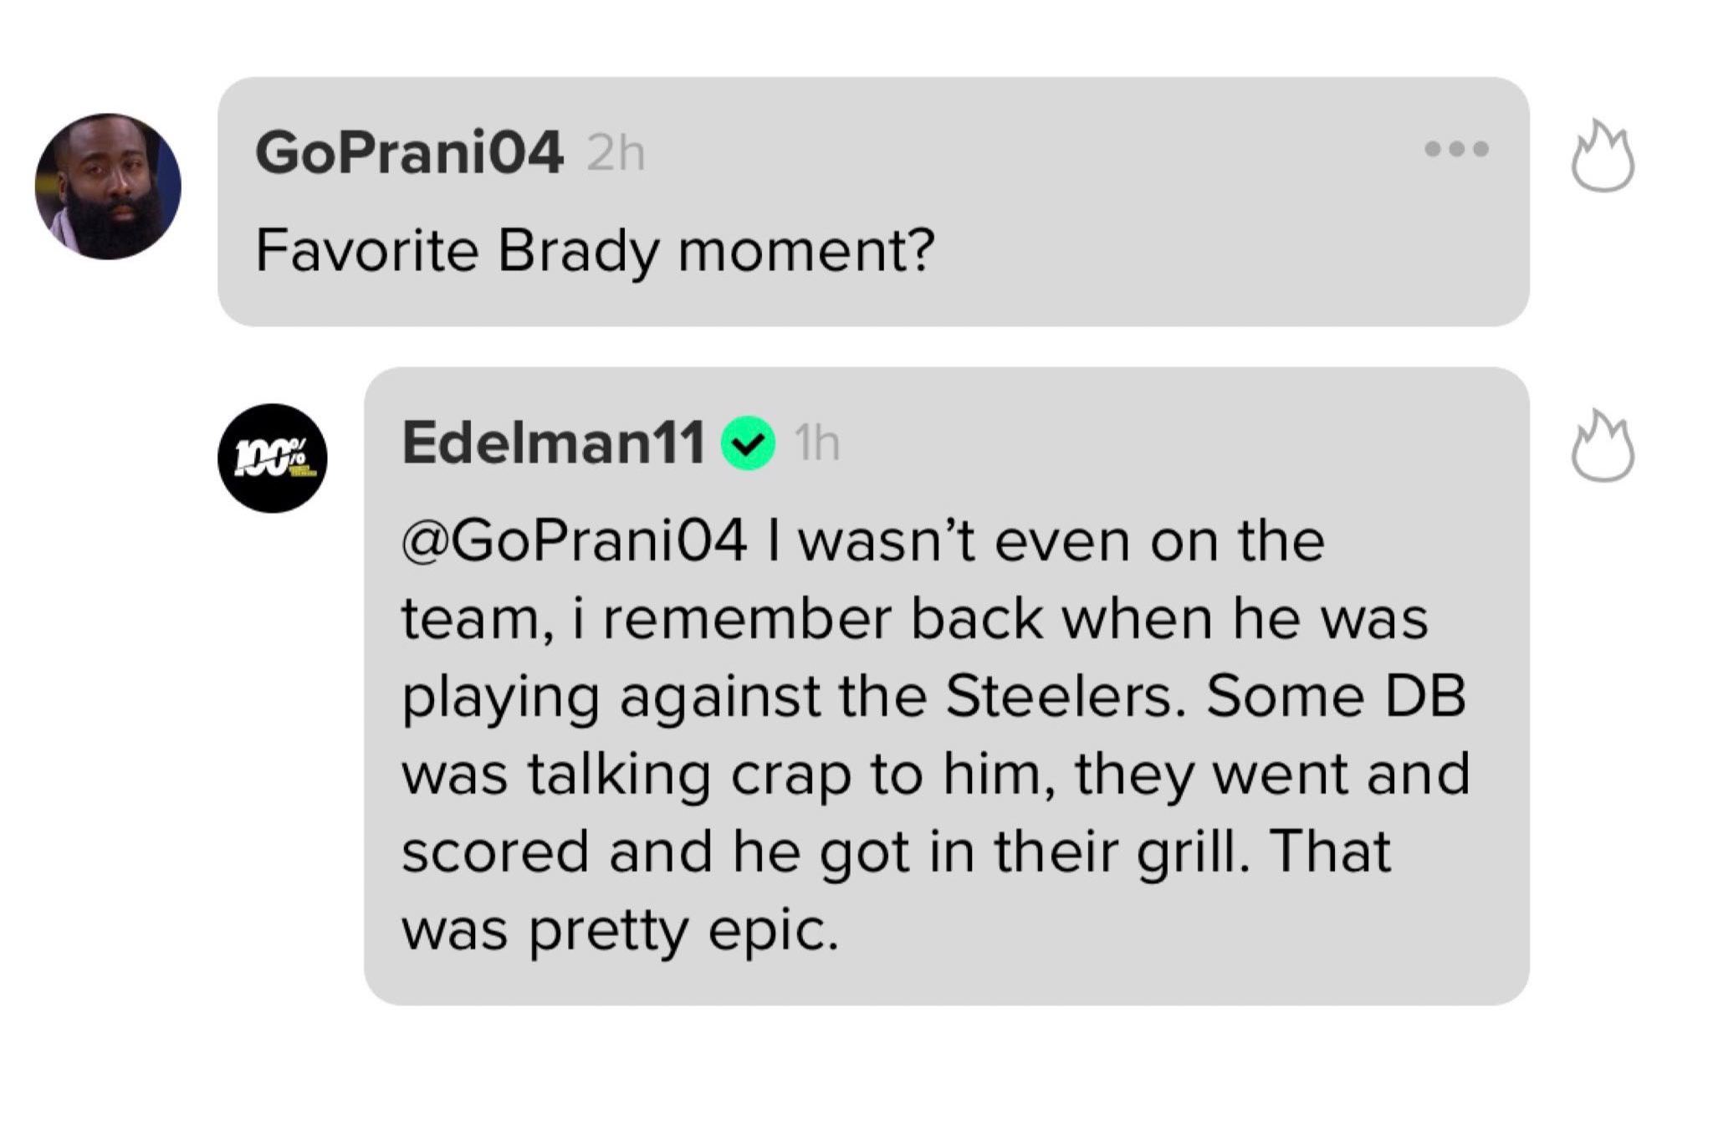This screenshot has height=1146, width=1713.
Task: Click Edelman11's black 100% avatar
Action: [x=272, y=458]
